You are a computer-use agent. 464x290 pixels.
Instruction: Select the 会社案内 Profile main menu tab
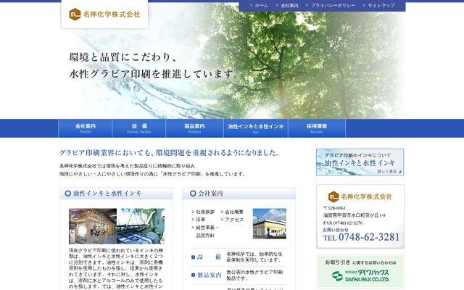[x=86, y=128]
